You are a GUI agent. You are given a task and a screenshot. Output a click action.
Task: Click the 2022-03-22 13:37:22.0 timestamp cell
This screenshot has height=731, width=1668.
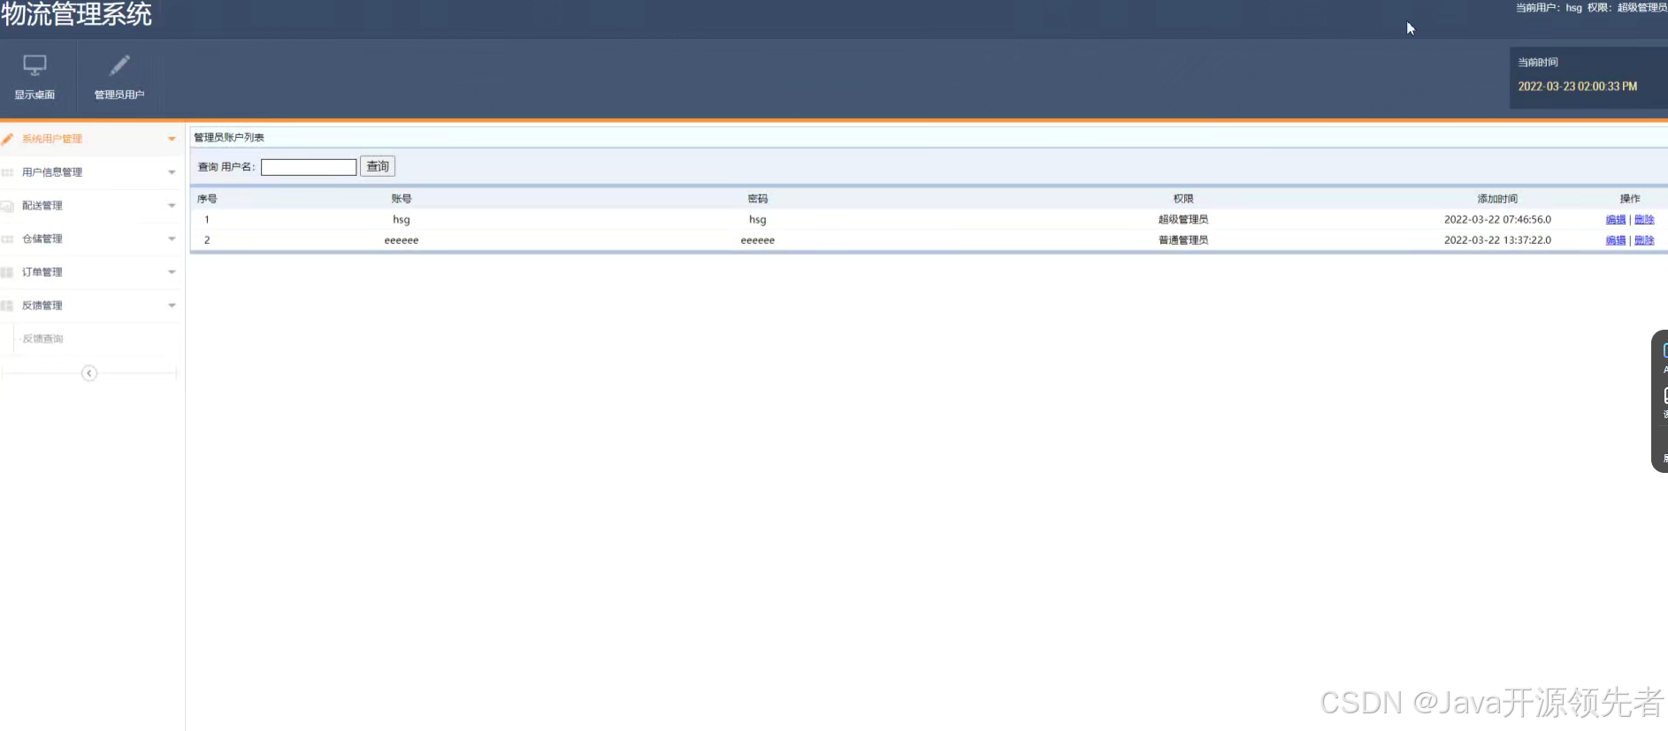1497,240
